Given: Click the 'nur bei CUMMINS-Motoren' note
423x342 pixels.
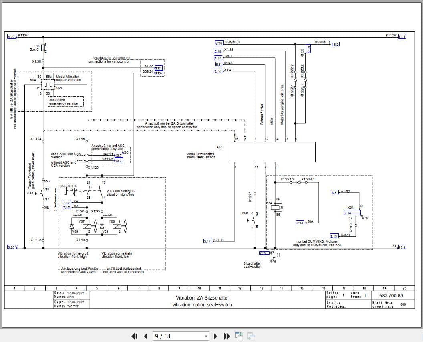Looking at the screenshot, I should click(317, 242).
